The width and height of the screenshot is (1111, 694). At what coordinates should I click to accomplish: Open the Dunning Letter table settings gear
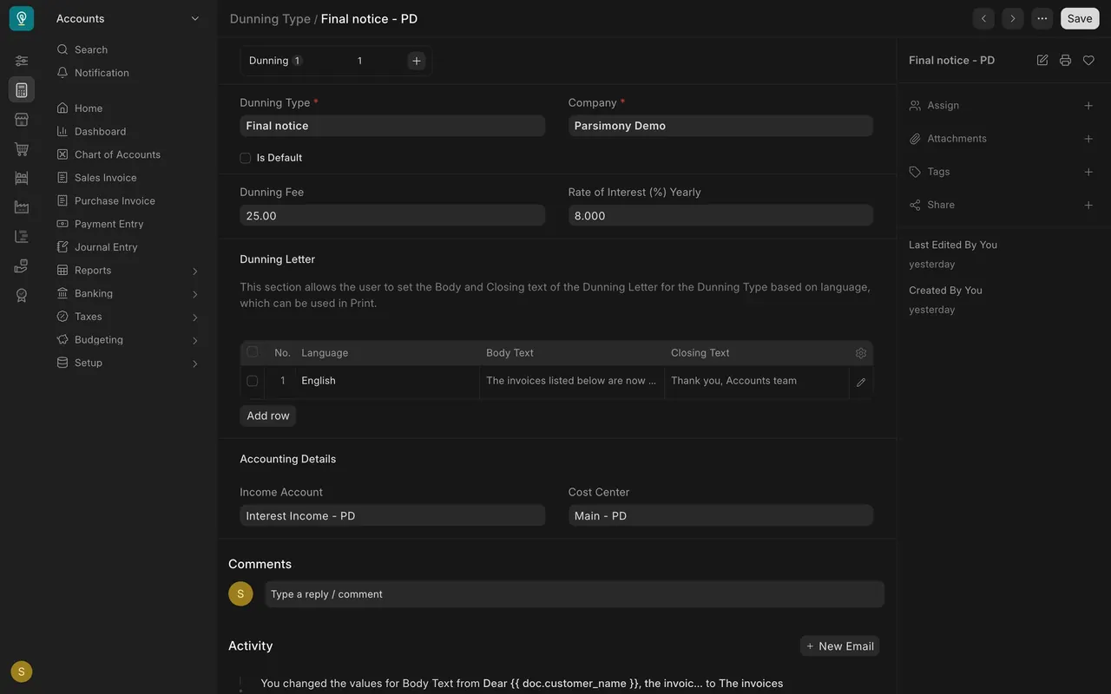(x=861, y=353)
